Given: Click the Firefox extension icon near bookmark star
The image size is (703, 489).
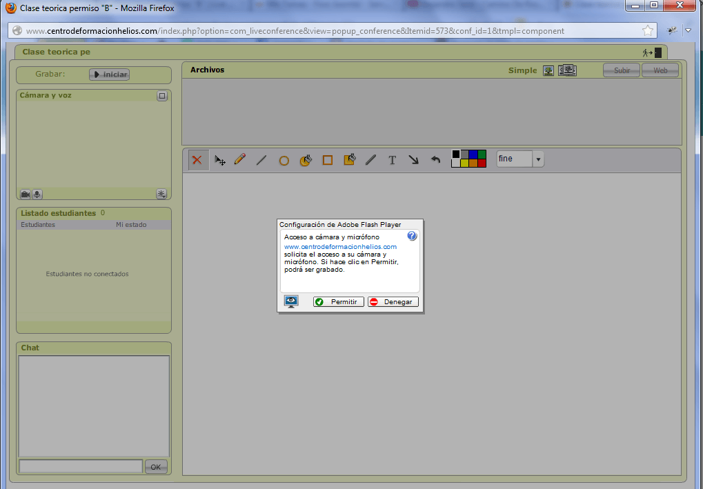Looking at the screenshot, I should [x=672, y=30].
